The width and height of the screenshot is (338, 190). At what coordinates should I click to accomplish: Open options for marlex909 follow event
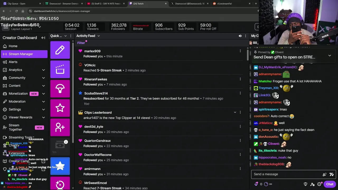pos(240,51)
